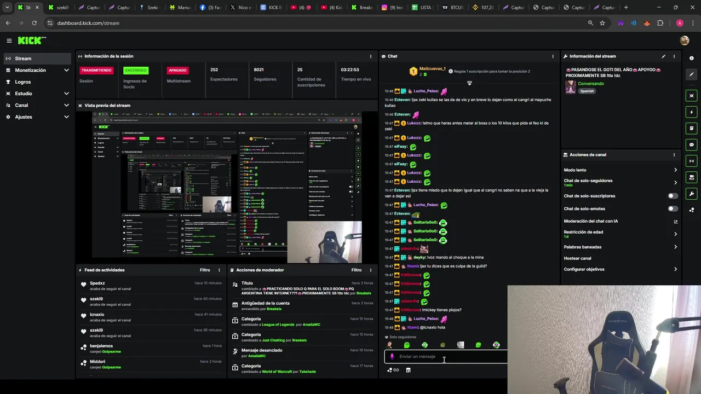
Task: Click the chat bubble icon in right sidebar
Action: click(692, 144)
